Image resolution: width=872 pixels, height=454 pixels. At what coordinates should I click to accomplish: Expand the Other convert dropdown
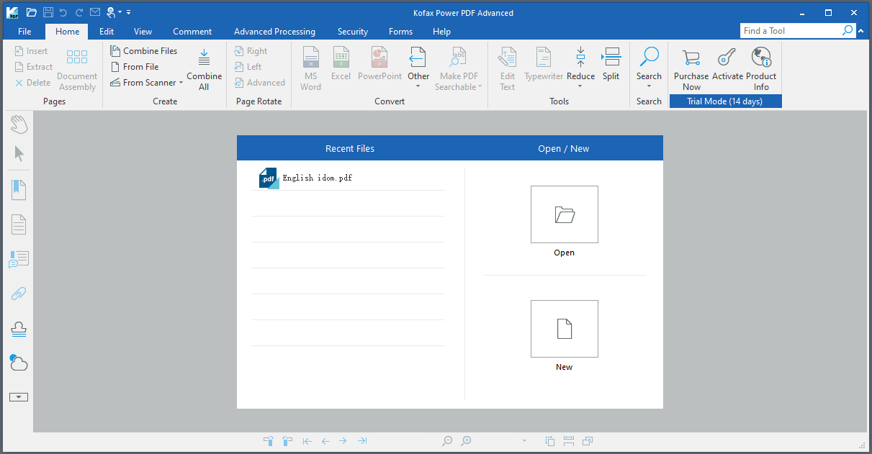pyautogui.click(x=418, y=86)
